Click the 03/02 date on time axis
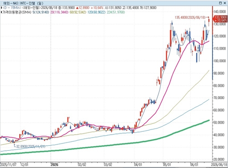The width and height of the screenshot is (228, 168). point(108,165)
